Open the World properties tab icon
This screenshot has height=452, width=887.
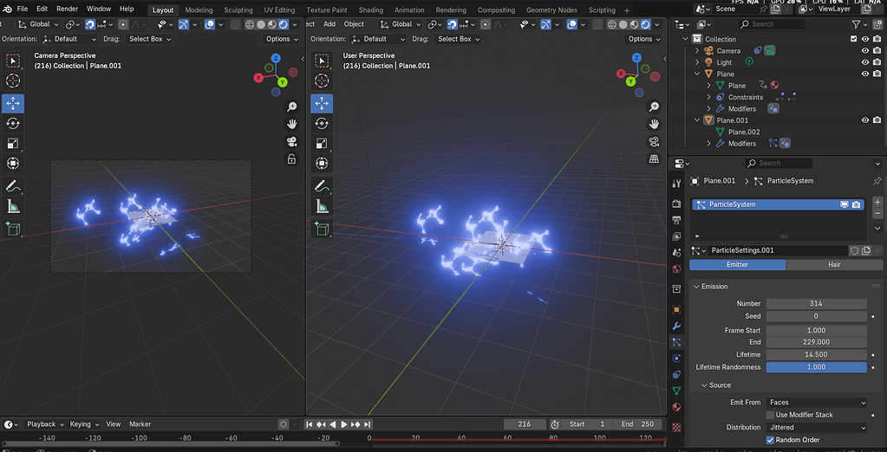pyautogui.click(x=676, y=268)
